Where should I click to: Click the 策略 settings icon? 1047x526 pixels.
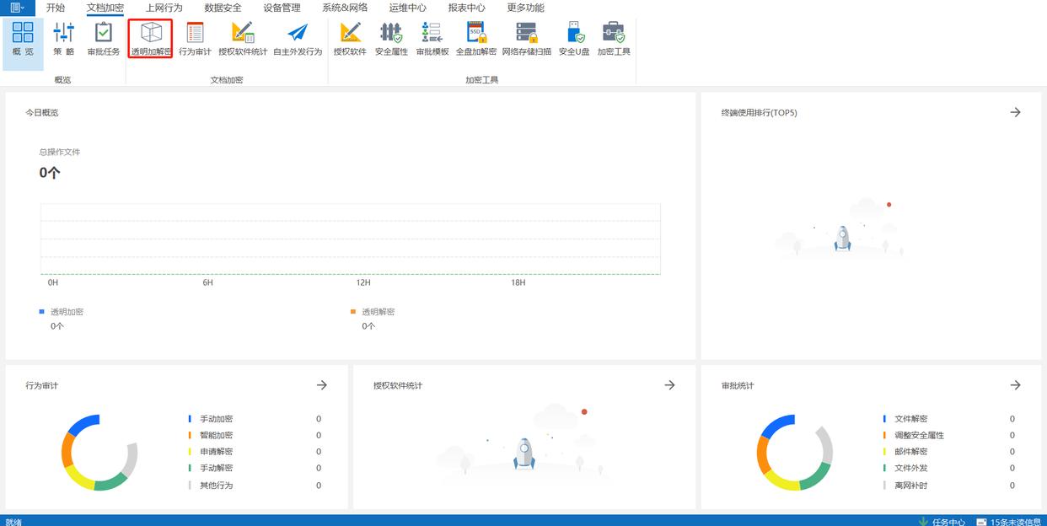tap(64, 40)
